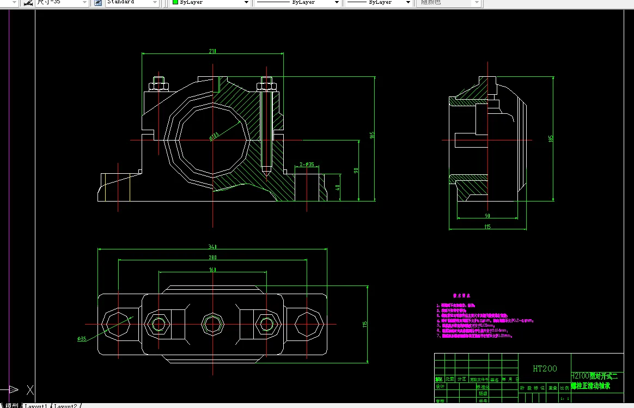
Task: Click the text style manager icon
Action: tap(98, 3)
